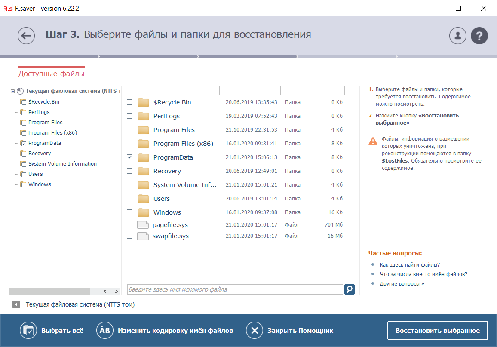
Task: Click the X Close Assistant icon
Action: coord(255,330)
